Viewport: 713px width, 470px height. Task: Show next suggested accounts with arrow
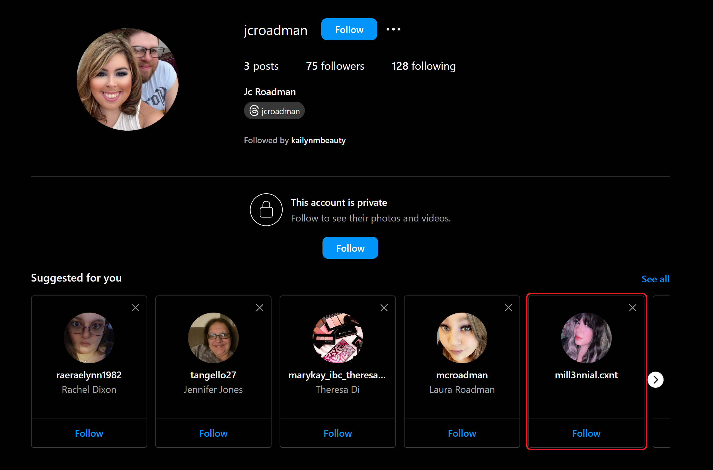click(x=656, y=380)
